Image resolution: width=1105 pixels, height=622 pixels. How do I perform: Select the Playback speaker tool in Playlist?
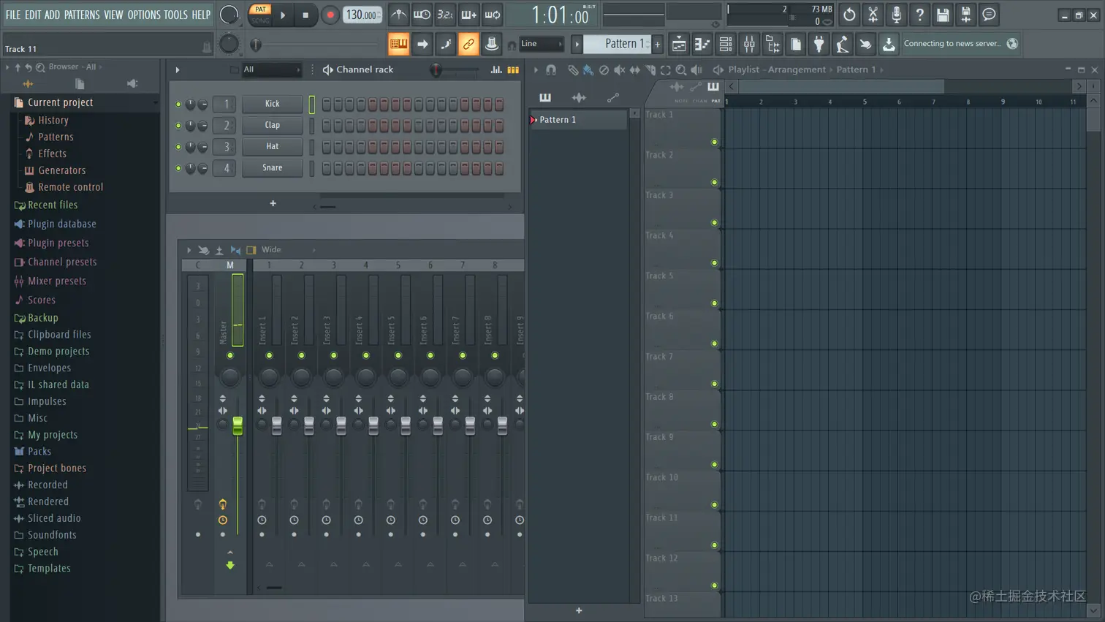pos(696,70)
